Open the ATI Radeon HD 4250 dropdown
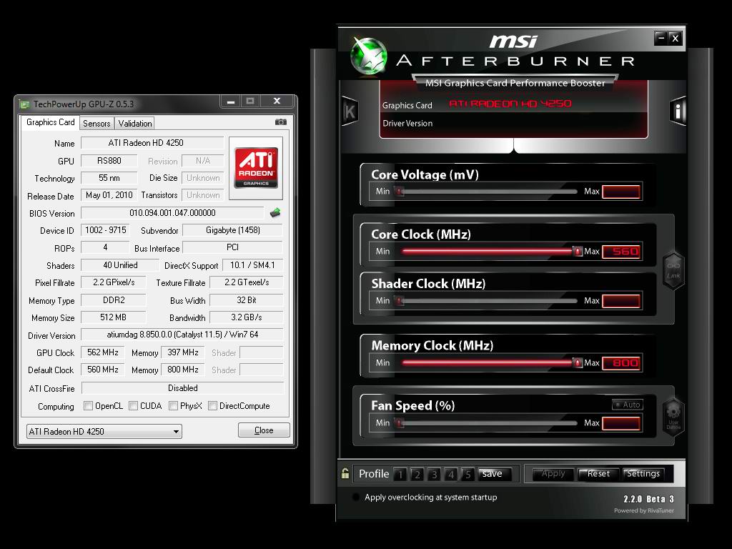732x549 pixels. click(104, 432)
